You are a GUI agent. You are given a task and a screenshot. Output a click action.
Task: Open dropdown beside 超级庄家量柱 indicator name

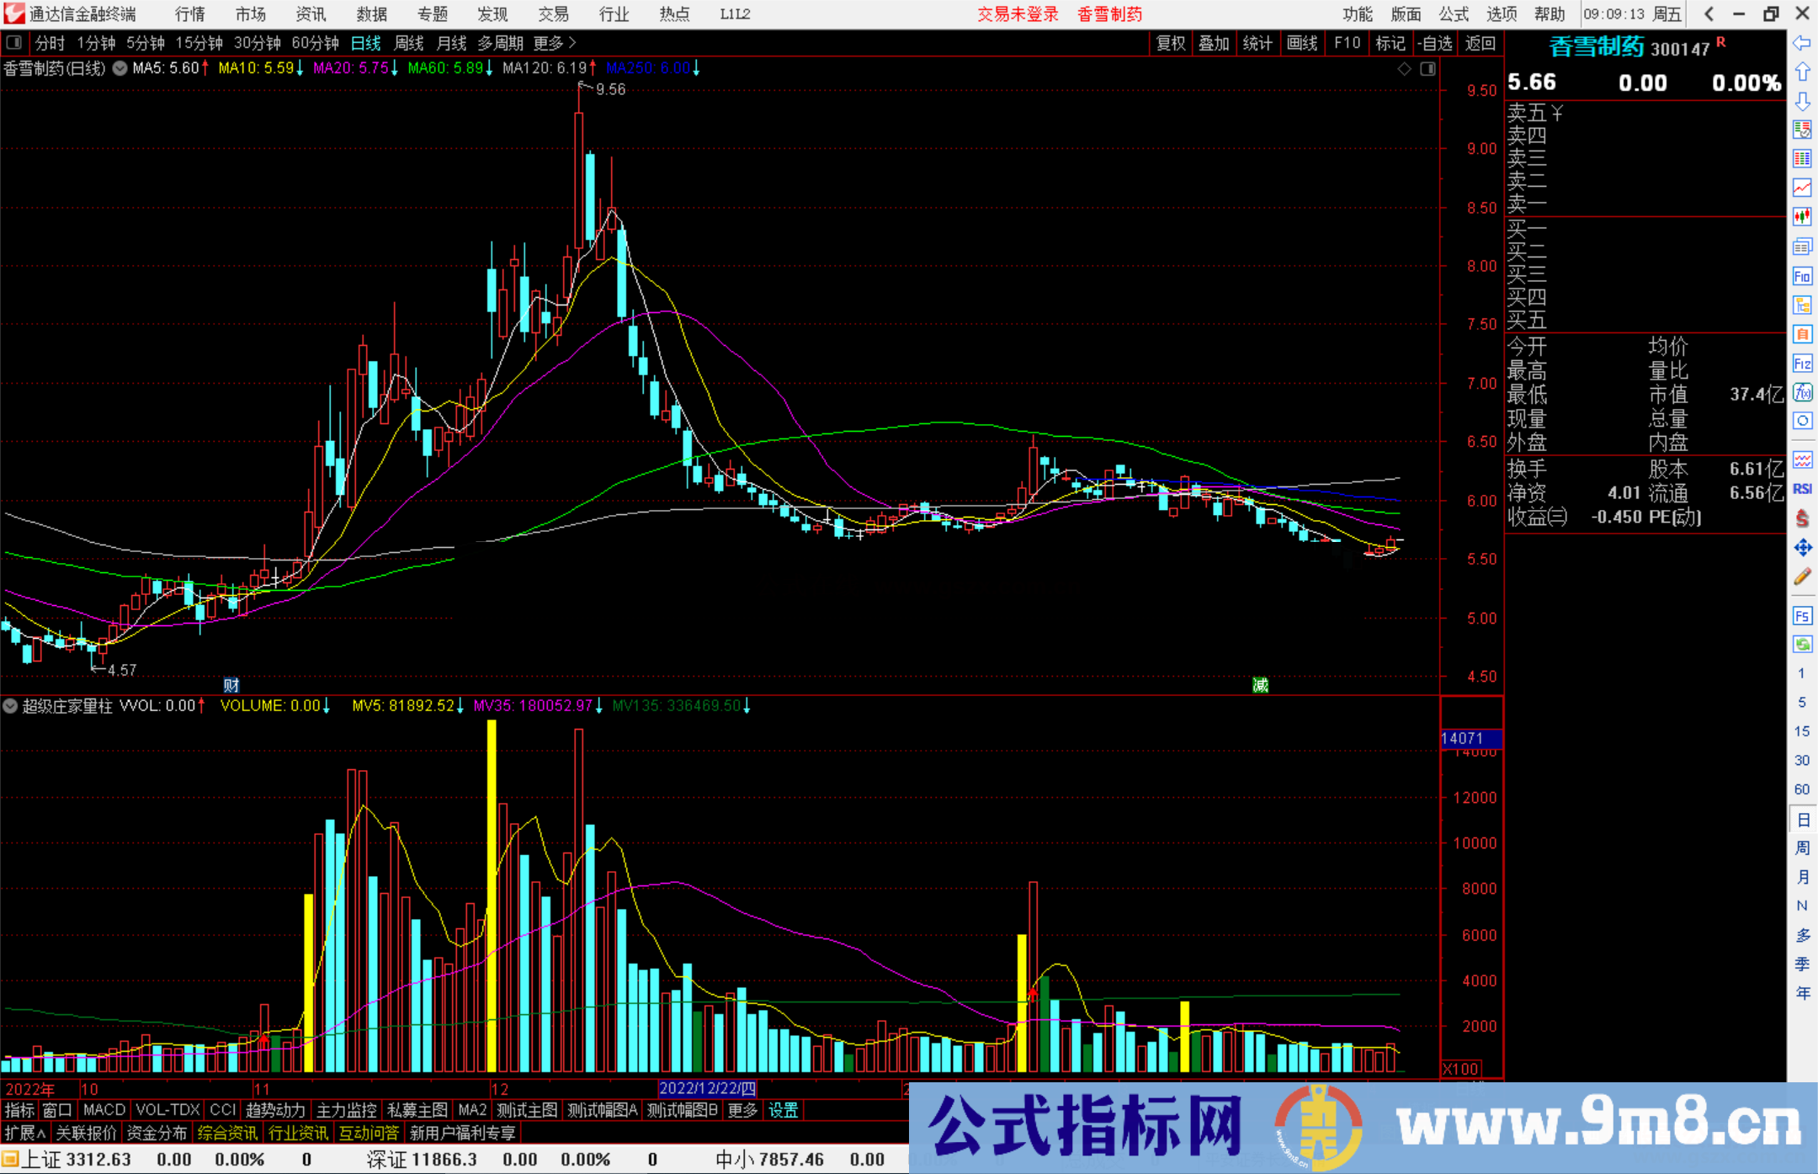(x=10, y=706)
